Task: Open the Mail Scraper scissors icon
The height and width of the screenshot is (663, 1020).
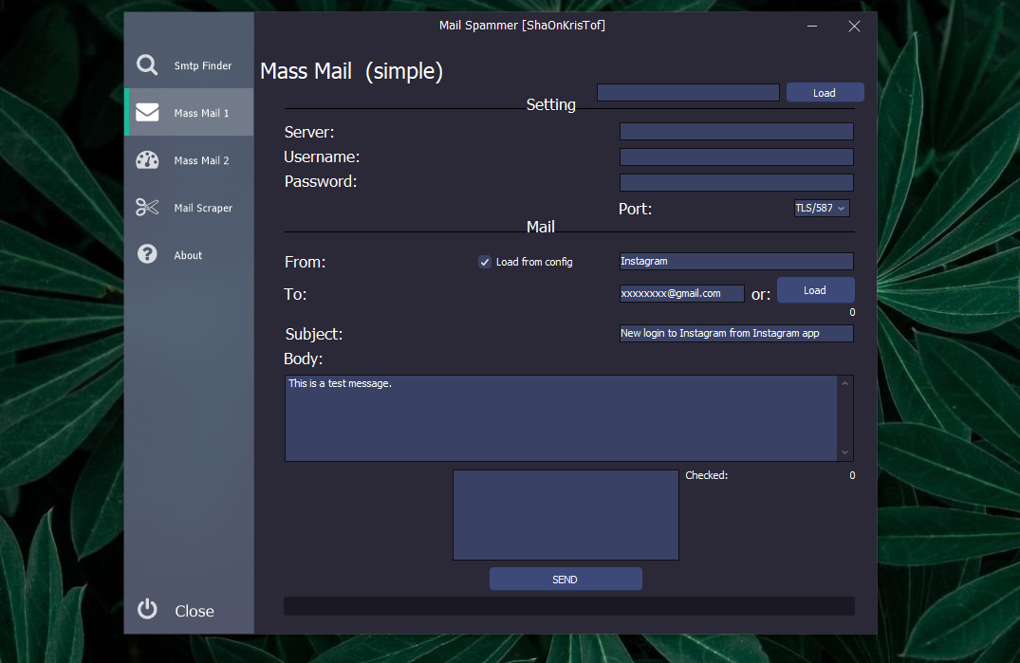Action: (147, 208)
